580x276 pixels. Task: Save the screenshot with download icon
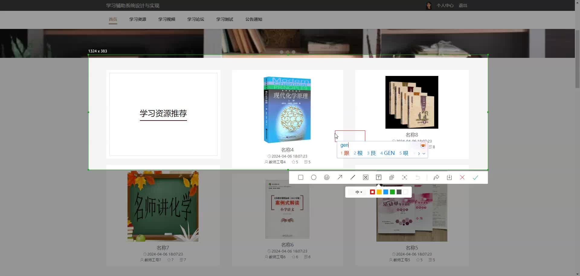coord(449,177)
